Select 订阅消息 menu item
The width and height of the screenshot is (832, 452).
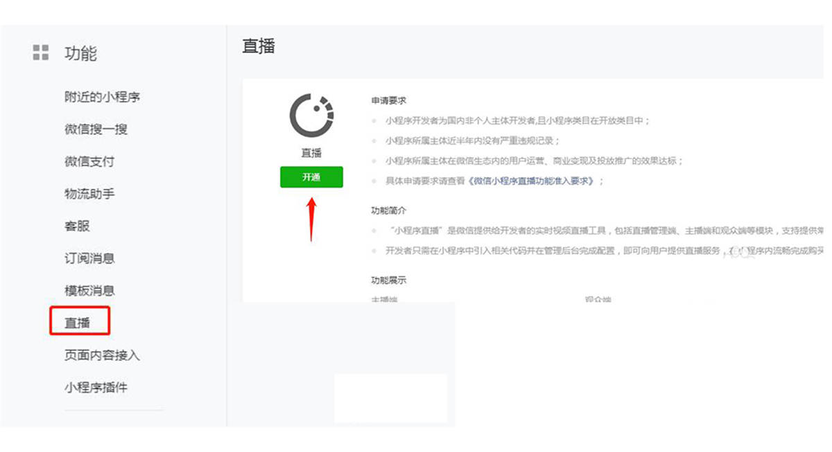coord(89,258)
